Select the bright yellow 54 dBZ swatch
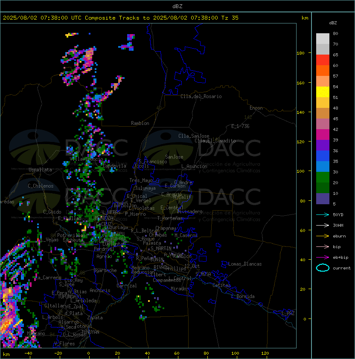 tap(323, 92)
